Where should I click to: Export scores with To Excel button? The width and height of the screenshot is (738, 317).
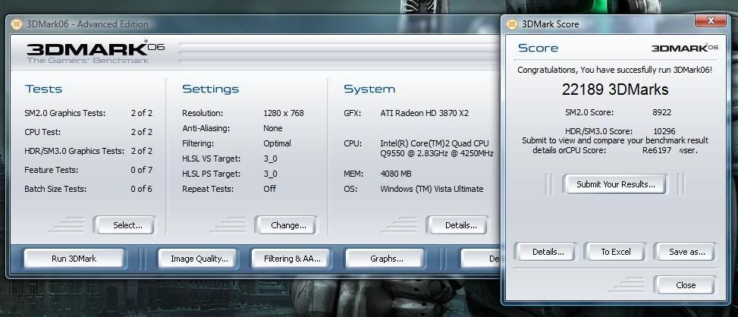(614, 252)
